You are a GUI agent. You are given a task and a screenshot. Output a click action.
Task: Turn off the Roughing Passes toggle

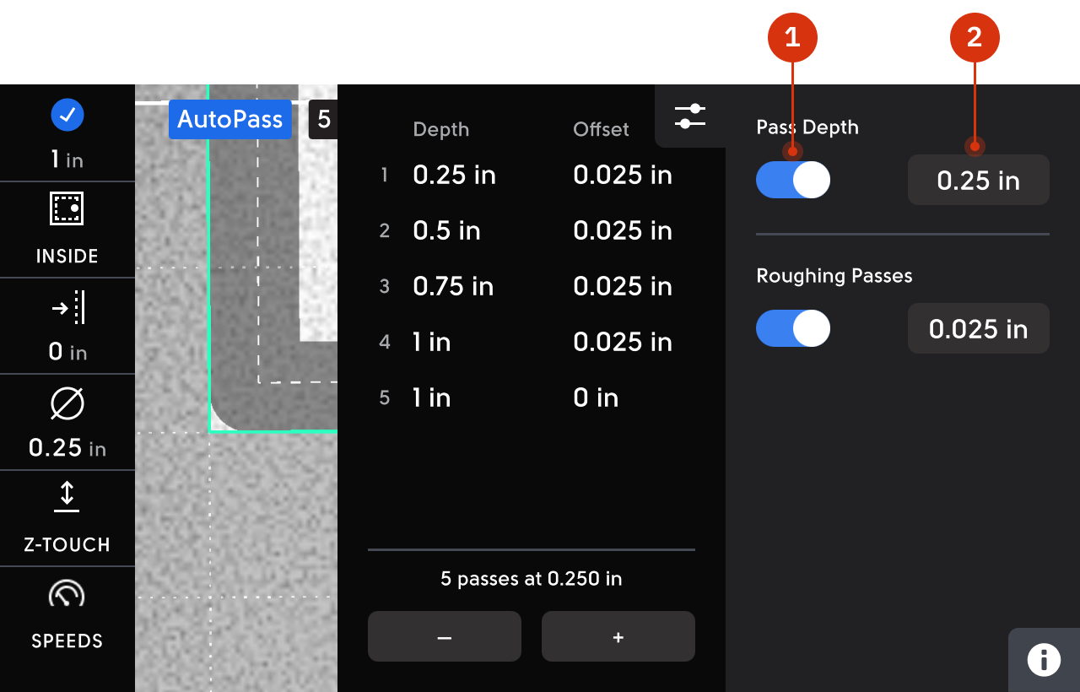792,328
